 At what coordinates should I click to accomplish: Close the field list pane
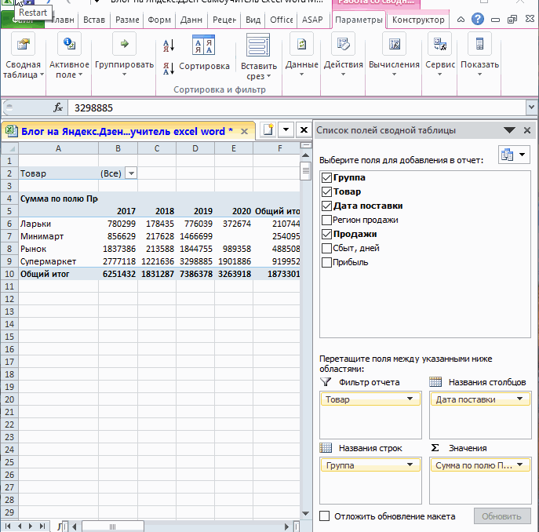point(527,130)
